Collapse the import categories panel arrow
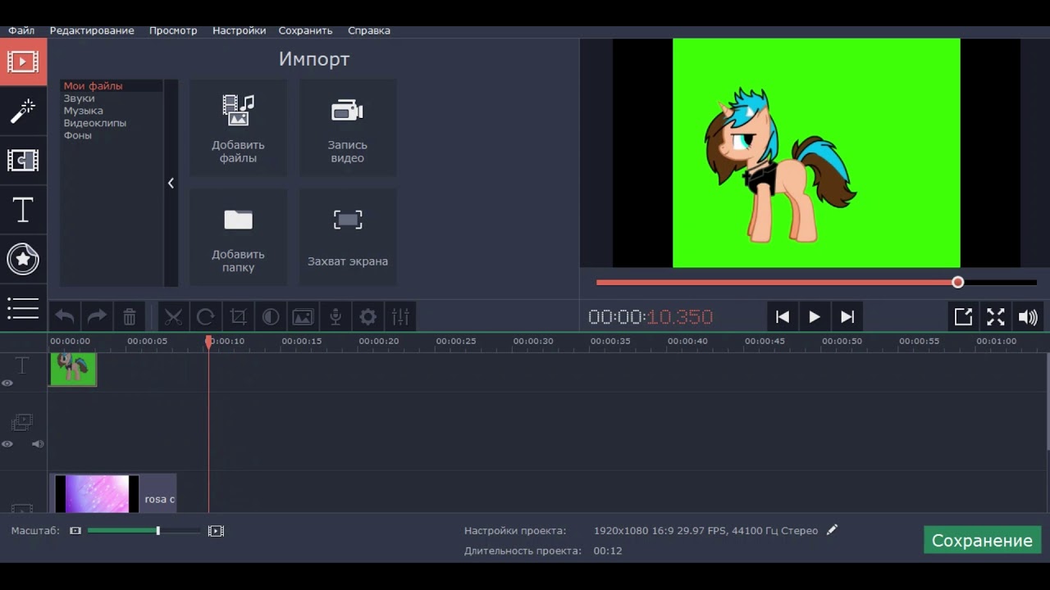This screenshot has width=1050, height=590. [x=171, y=183]
